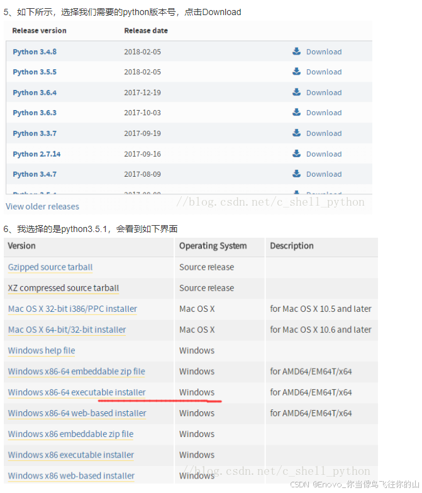The image size is (422, 493).
Task: Choose Windows x86 web-based installer
Action: 72,475
